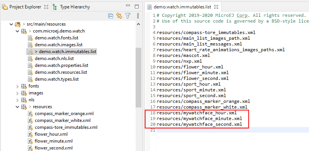The width and height of the screenshot is (309, 151).
Task: Collapse the src/main/resources folder
Action: (11, 24)
